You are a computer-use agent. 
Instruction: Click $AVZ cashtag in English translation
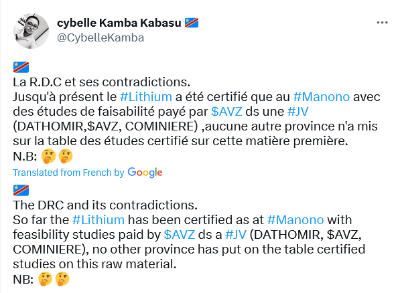(179, 234)
